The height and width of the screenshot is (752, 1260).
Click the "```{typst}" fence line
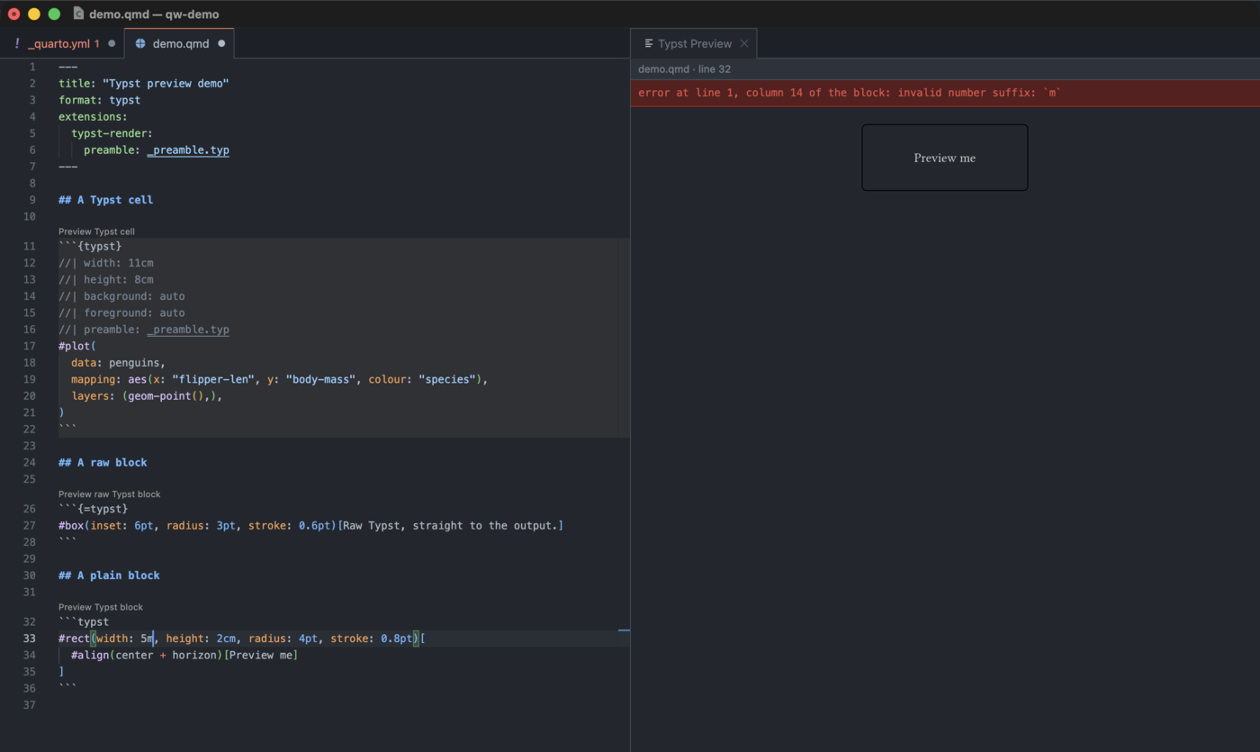pyautogui.click(x=90, y=246)
